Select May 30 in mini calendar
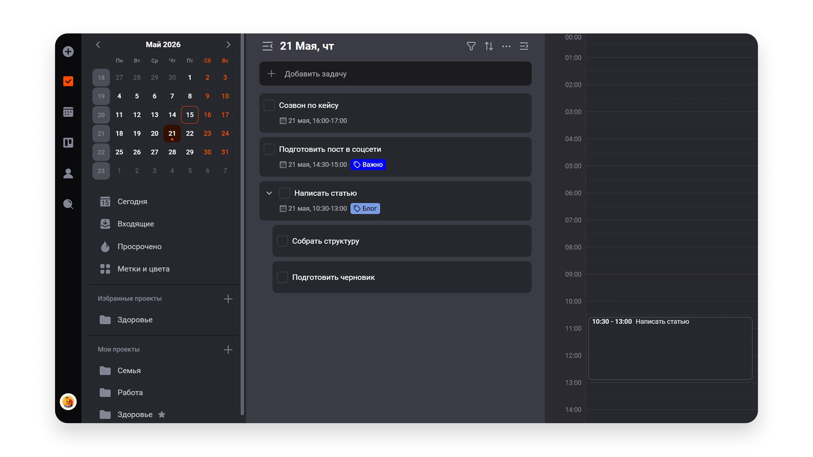This screenshot has width=813, height=457. click(x=207, y=152)
